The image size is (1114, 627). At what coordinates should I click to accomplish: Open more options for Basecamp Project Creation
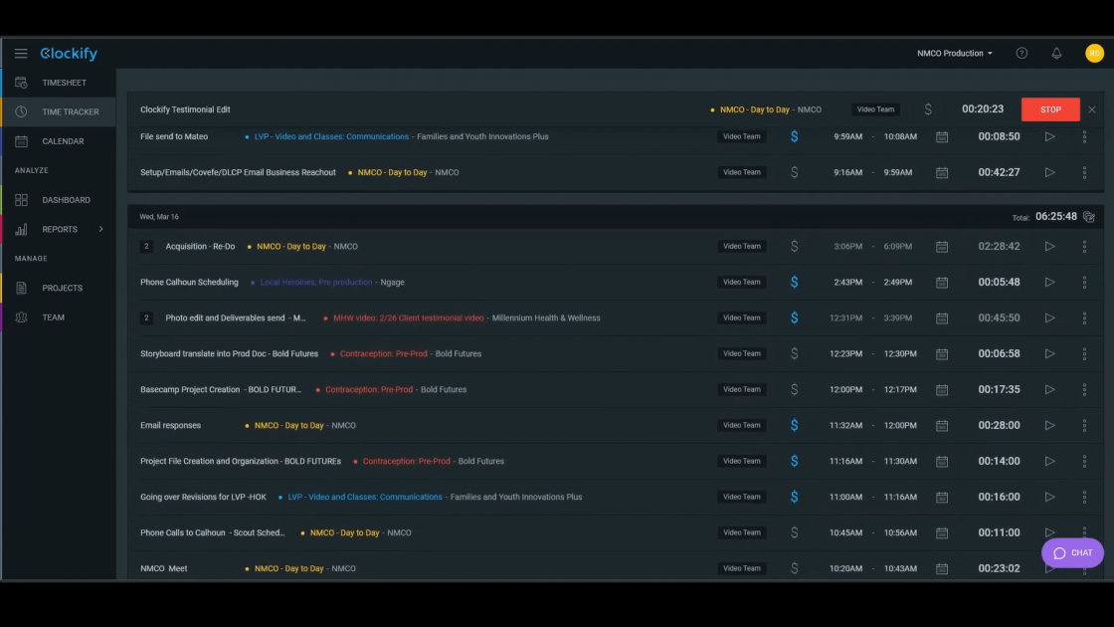[1084, 389]
